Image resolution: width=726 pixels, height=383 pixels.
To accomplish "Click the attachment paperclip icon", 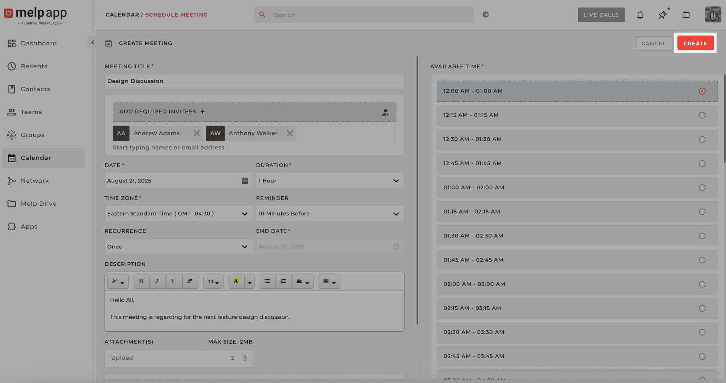I will click(245, 358).
